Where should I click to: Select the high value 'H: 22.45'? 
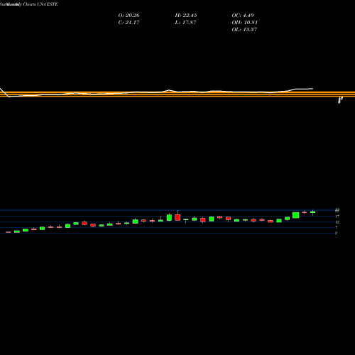point(186,16)
